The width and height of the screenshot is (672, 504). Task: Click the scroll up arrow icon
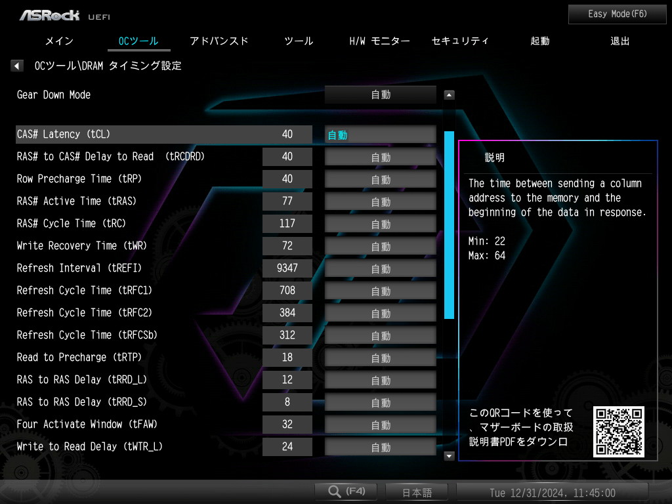(x=449, y=94)
